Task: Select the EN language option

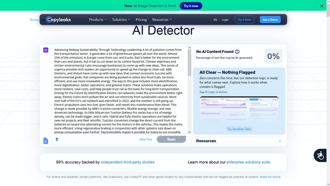Action: [x=215, y=20]
